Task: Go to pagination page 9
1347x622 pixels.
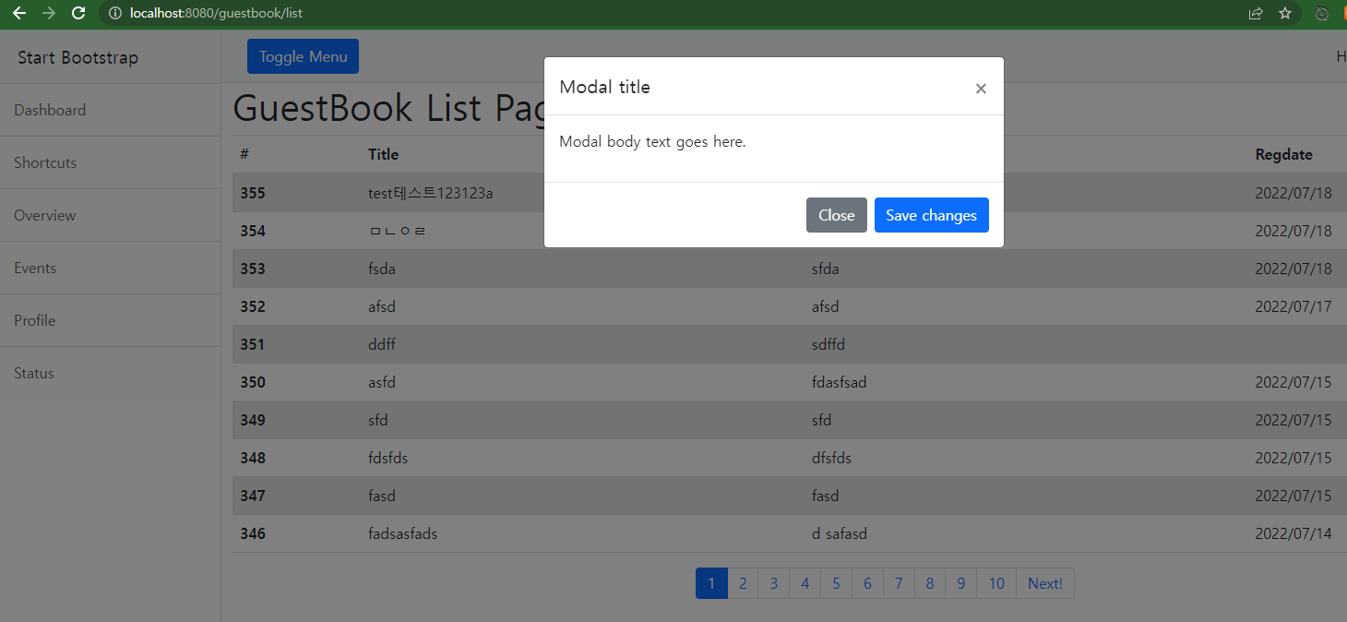Action: pyautogui.click(x=961, y=583)
